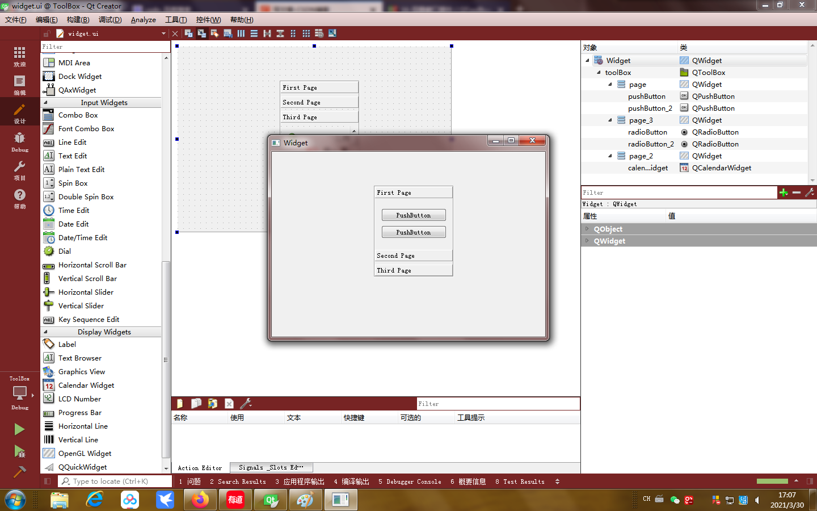Select the Edit Buddies mode icon

tap(215, 33)
